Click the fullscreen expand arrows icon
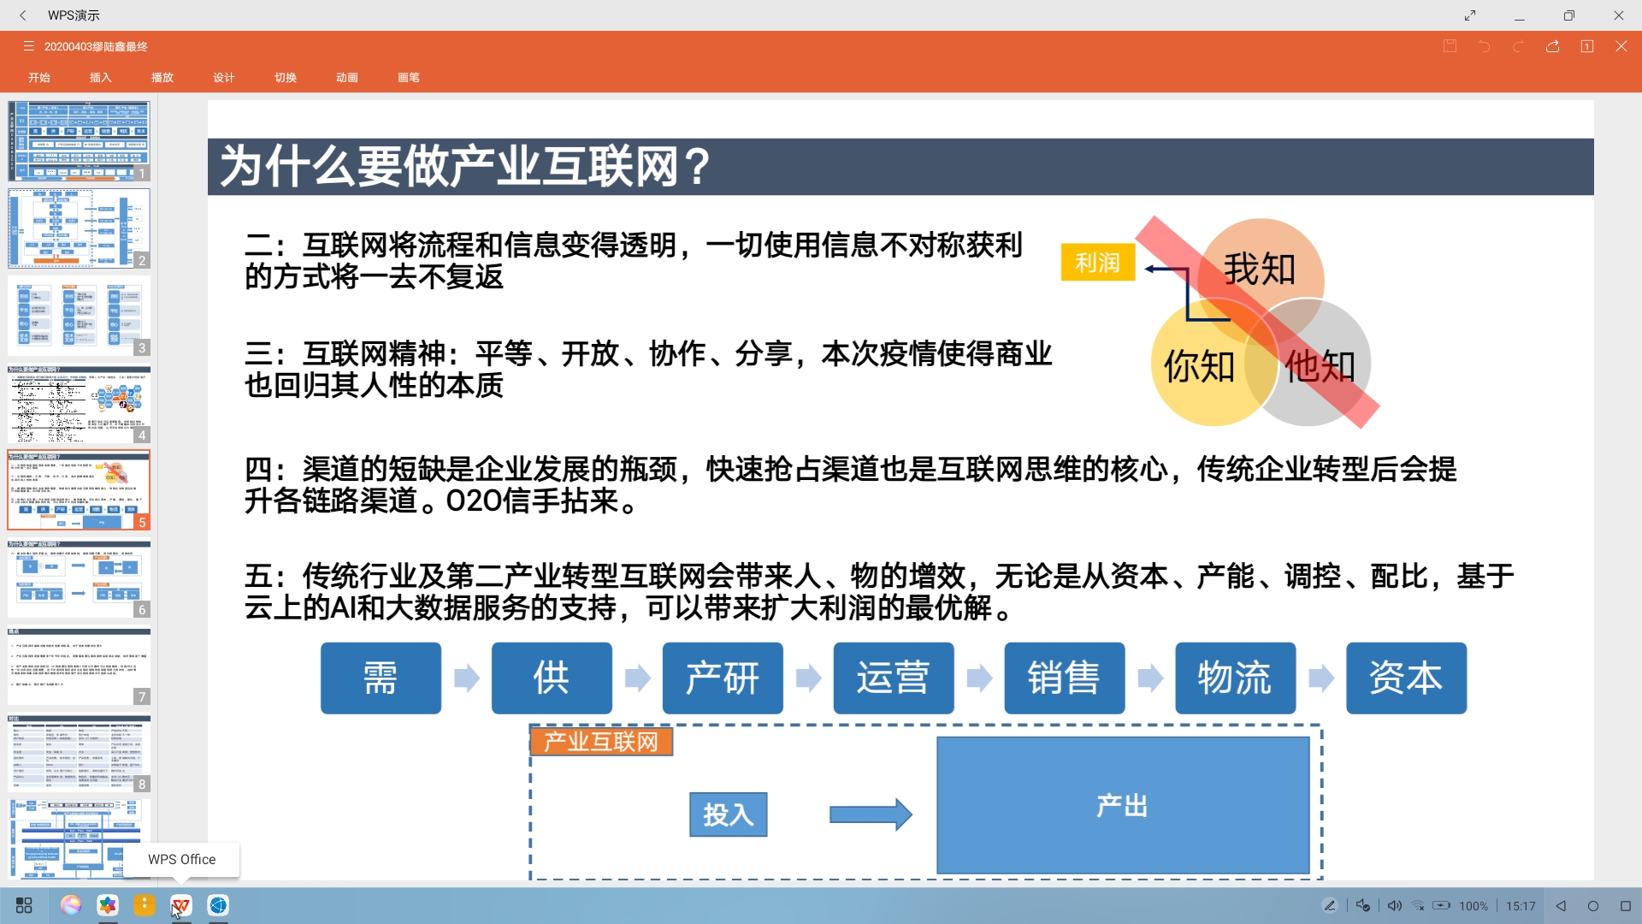The height and width of the screenshot is (924, 1642). [x=1470, y=15]
